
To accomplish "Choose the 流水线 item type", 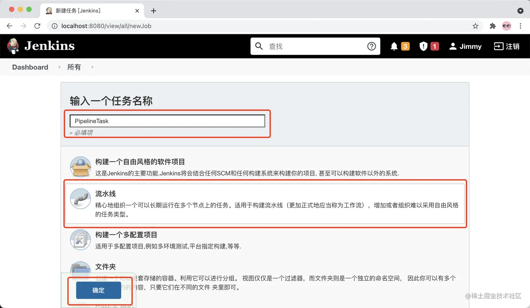I will pyautogui.click(x=106, y=194).
